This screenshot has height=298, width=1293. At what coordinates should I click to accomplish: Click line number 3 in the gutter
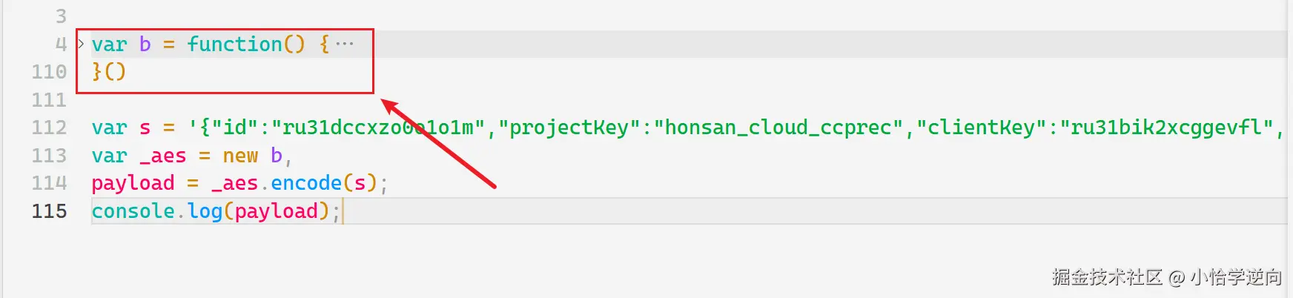(61, 16)
